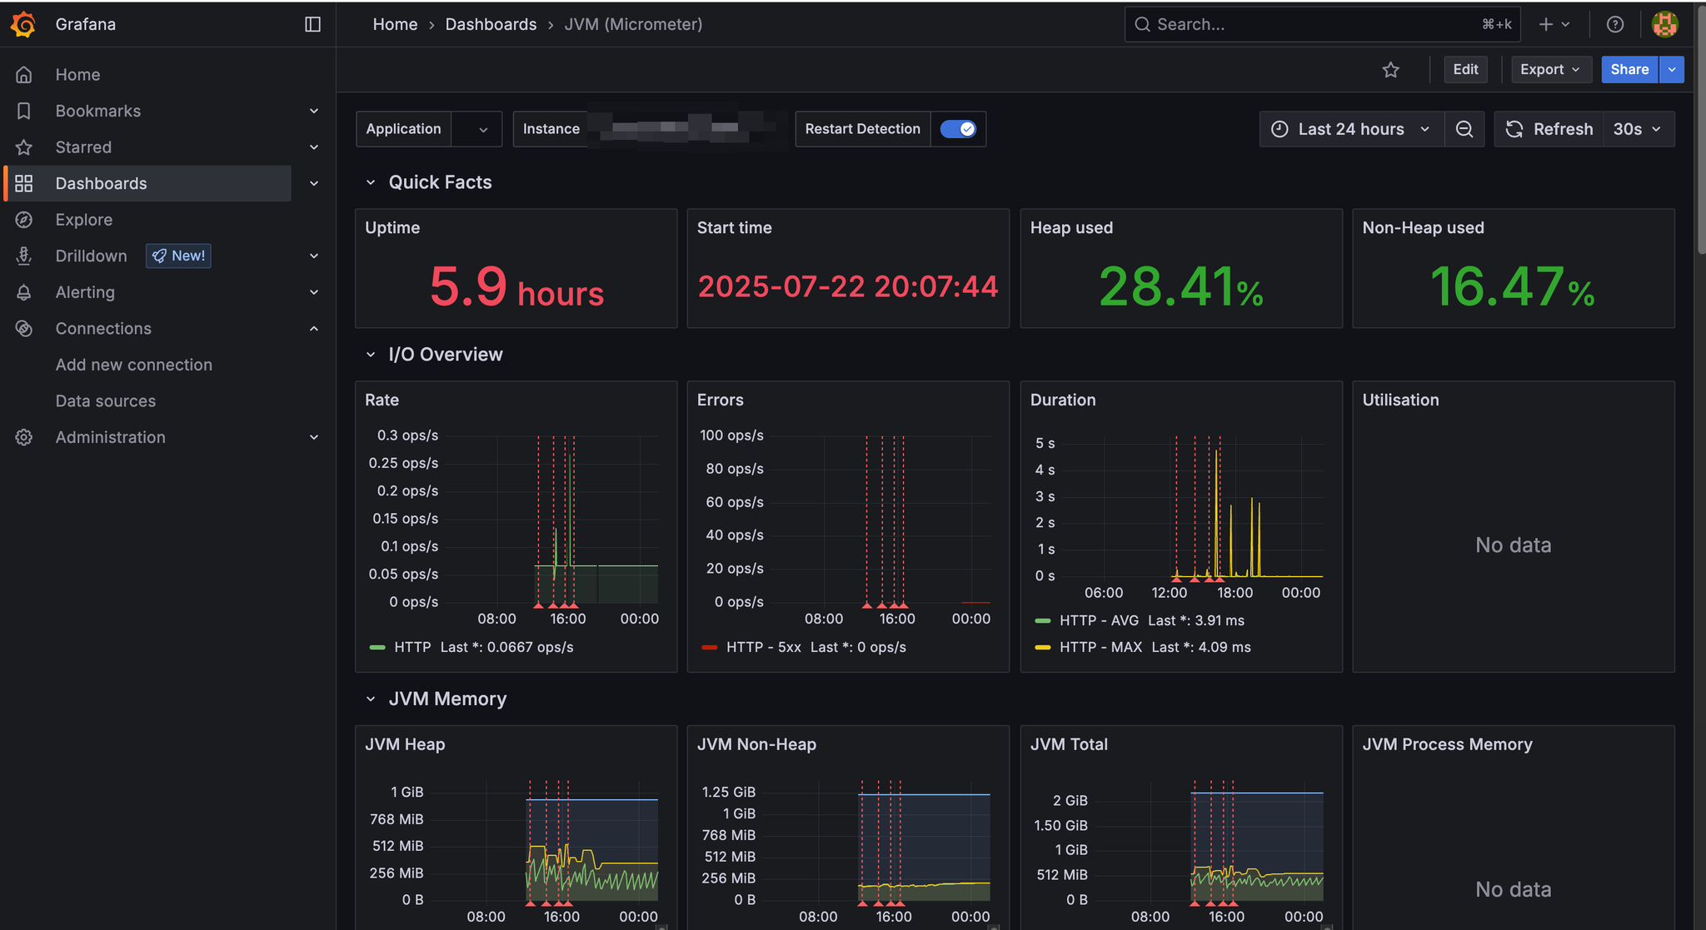Open the 30s refresh interval dropdown
The image size is (1706, 930).
tap(1638, 129)
